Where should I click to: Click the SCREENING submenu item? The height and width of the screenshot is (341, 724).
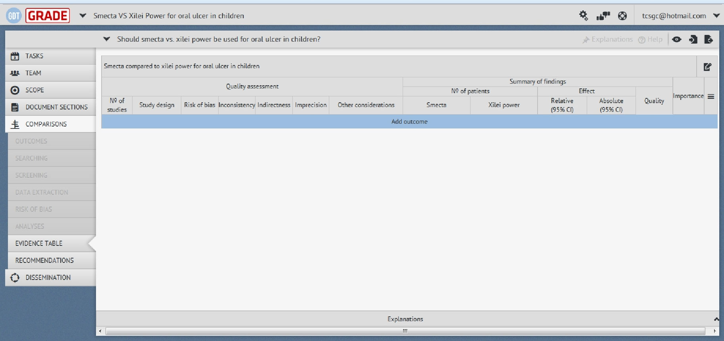pyautogui.click(x=52, y=175)
